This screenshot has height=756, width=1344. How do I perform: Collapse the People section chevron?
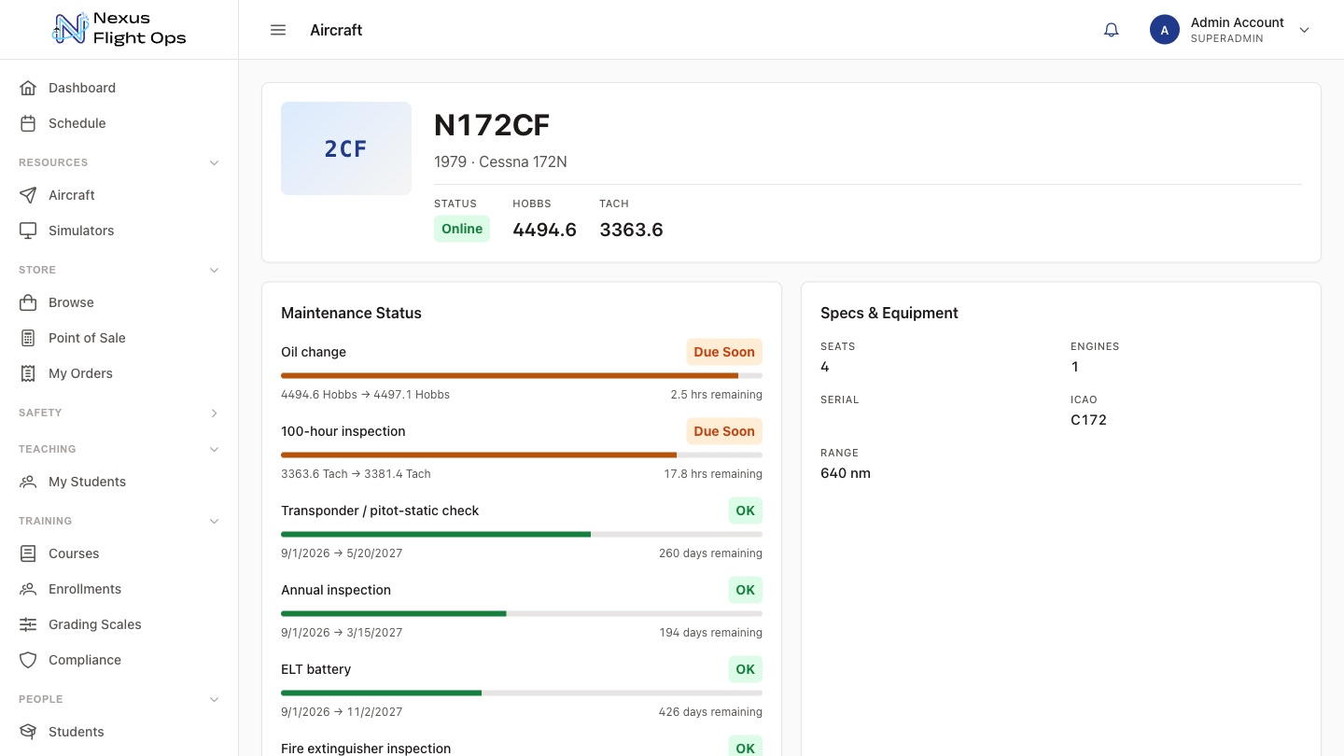pos(214,699)
